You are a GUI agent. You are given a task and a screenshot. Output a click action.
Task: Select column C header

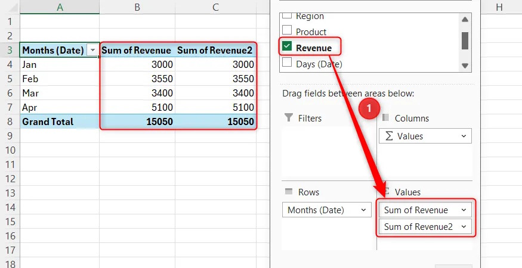coord(215,7)
